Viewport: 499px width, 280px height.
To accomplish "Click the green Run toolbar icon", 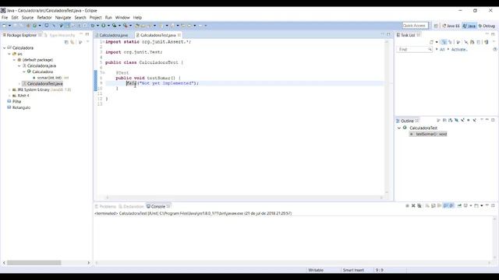I will click(x=104, y=26).
